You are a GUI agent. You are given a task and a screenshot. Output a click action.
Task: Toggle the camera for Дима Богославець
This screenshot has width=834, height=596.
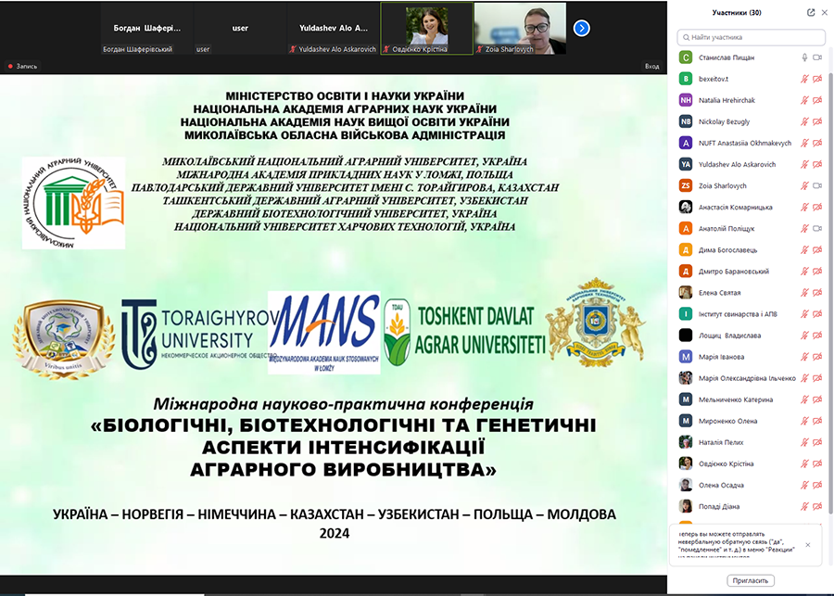[x=817, y=250]
